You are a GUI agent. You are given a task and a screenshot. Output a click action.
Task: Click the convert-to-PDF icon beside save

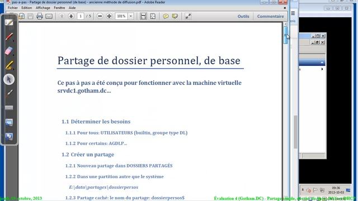(x=22, y=16)
